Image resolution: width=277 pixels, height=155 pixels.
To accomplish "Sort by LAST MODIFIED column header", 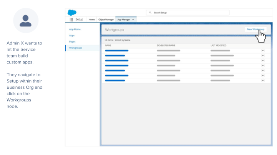I will coord(219,46).
